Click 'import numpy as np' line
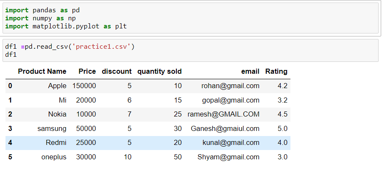This screenshot has width=382, height=175. 40,19
